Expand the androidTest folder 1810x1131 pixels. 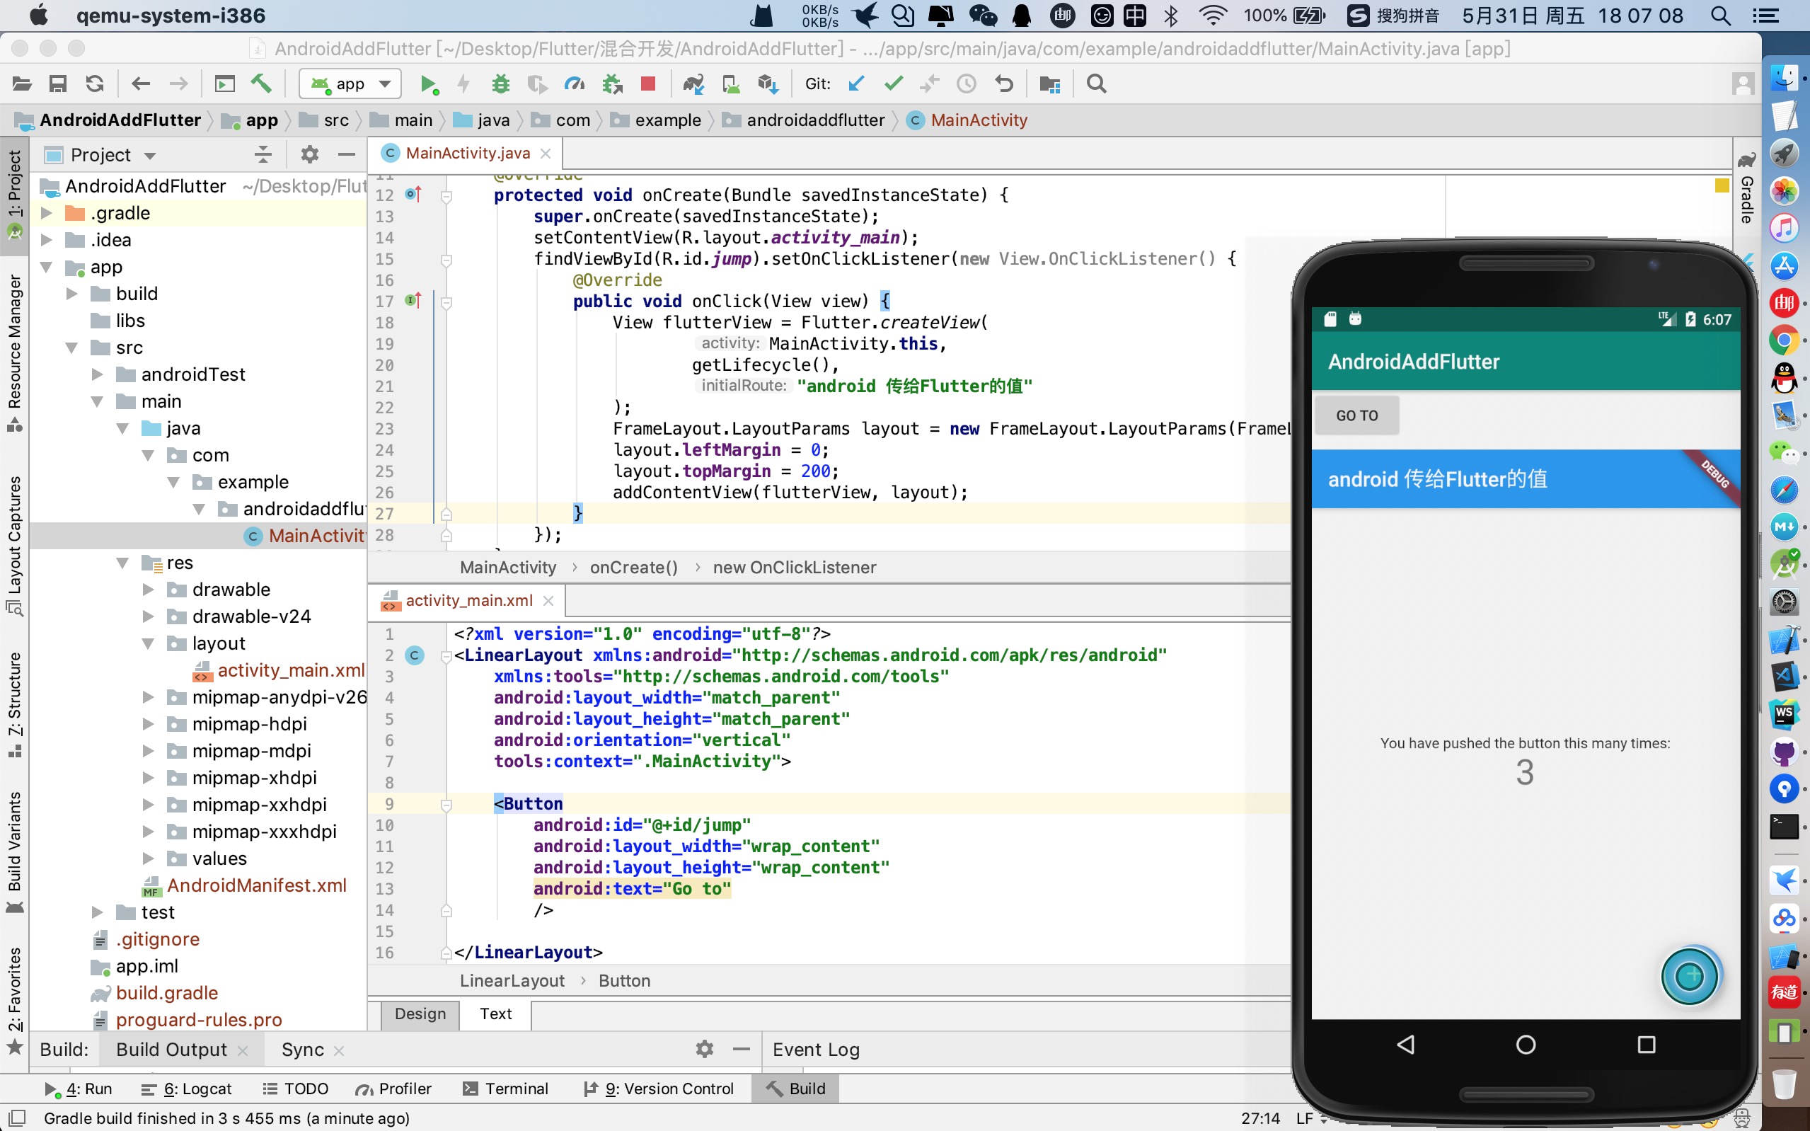pos(97,374)
